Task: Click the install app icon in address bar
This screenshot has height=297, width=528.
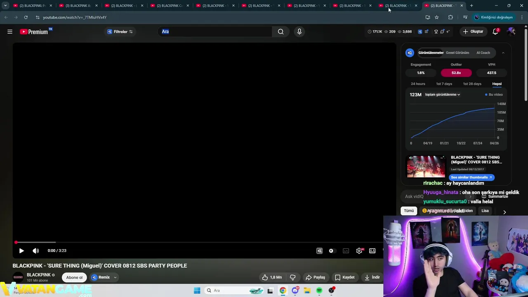Action: (428, 17)
